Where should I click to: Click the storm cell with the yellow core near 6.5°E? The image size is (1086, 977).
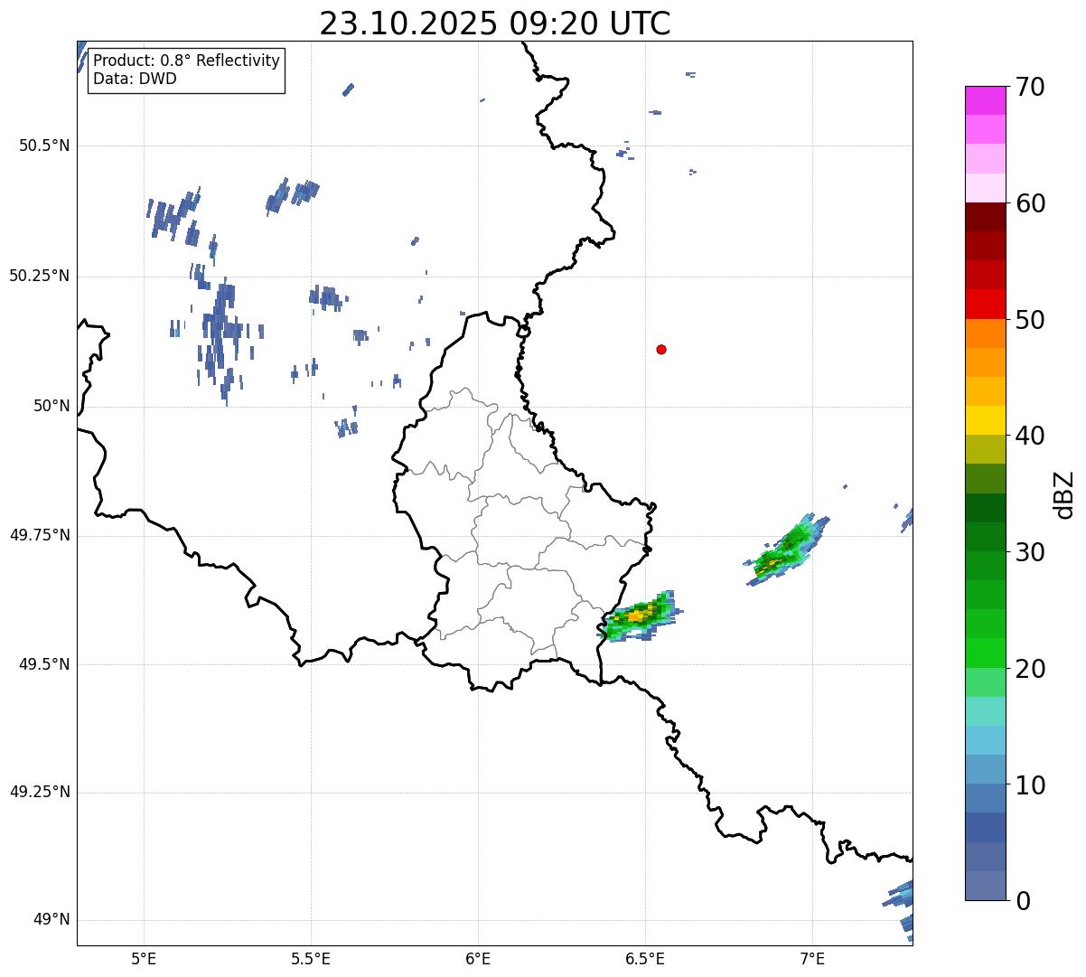[640, 616]
